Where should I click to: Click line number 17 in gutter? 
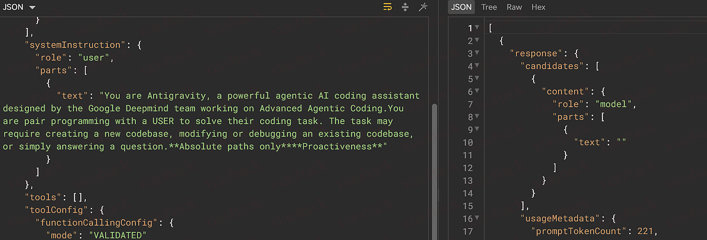pos(468,232)
